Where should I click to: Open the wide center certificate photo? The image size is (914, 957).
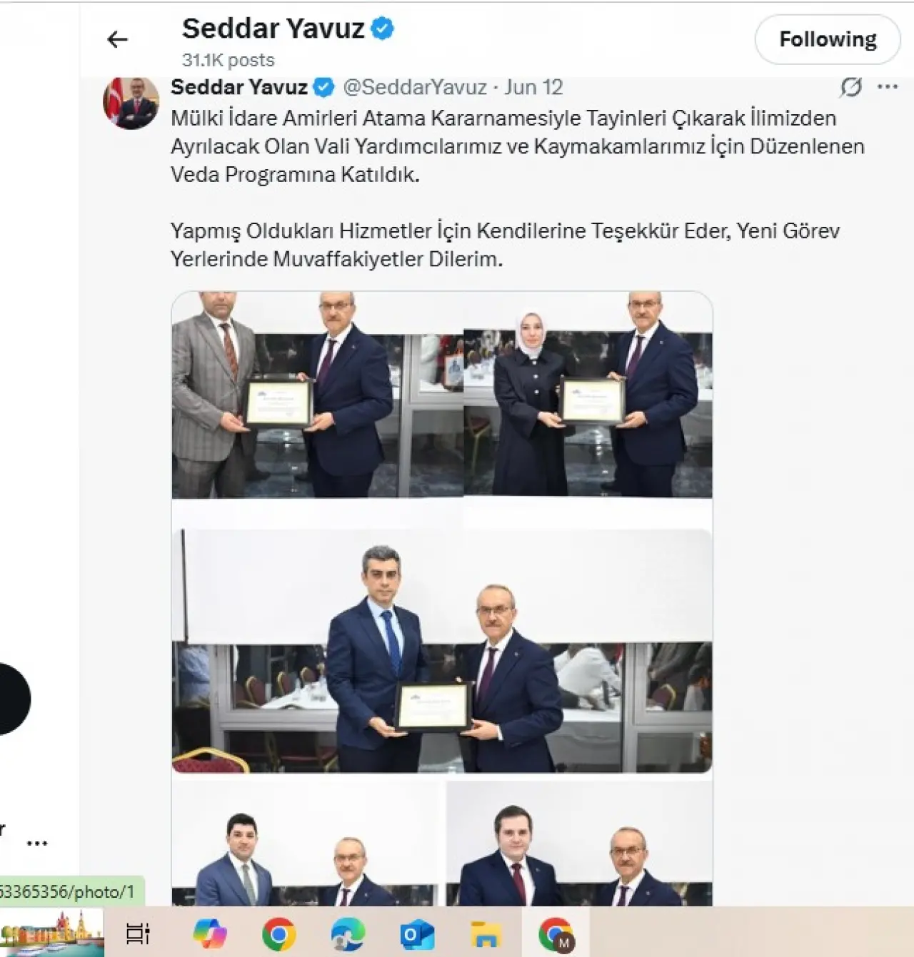(442, 651)
